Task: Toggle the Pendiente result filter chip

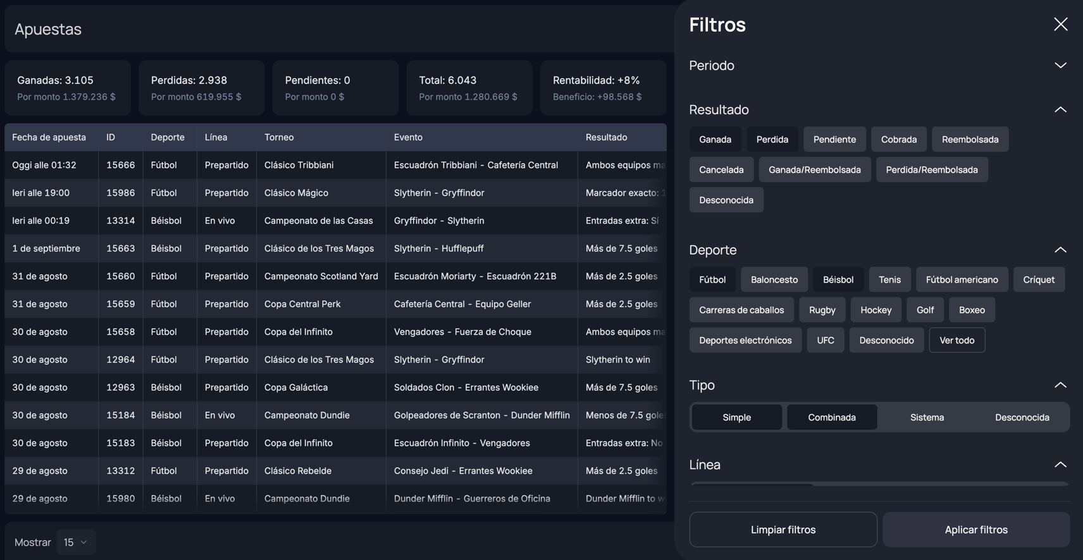Action: click(834, 140)
